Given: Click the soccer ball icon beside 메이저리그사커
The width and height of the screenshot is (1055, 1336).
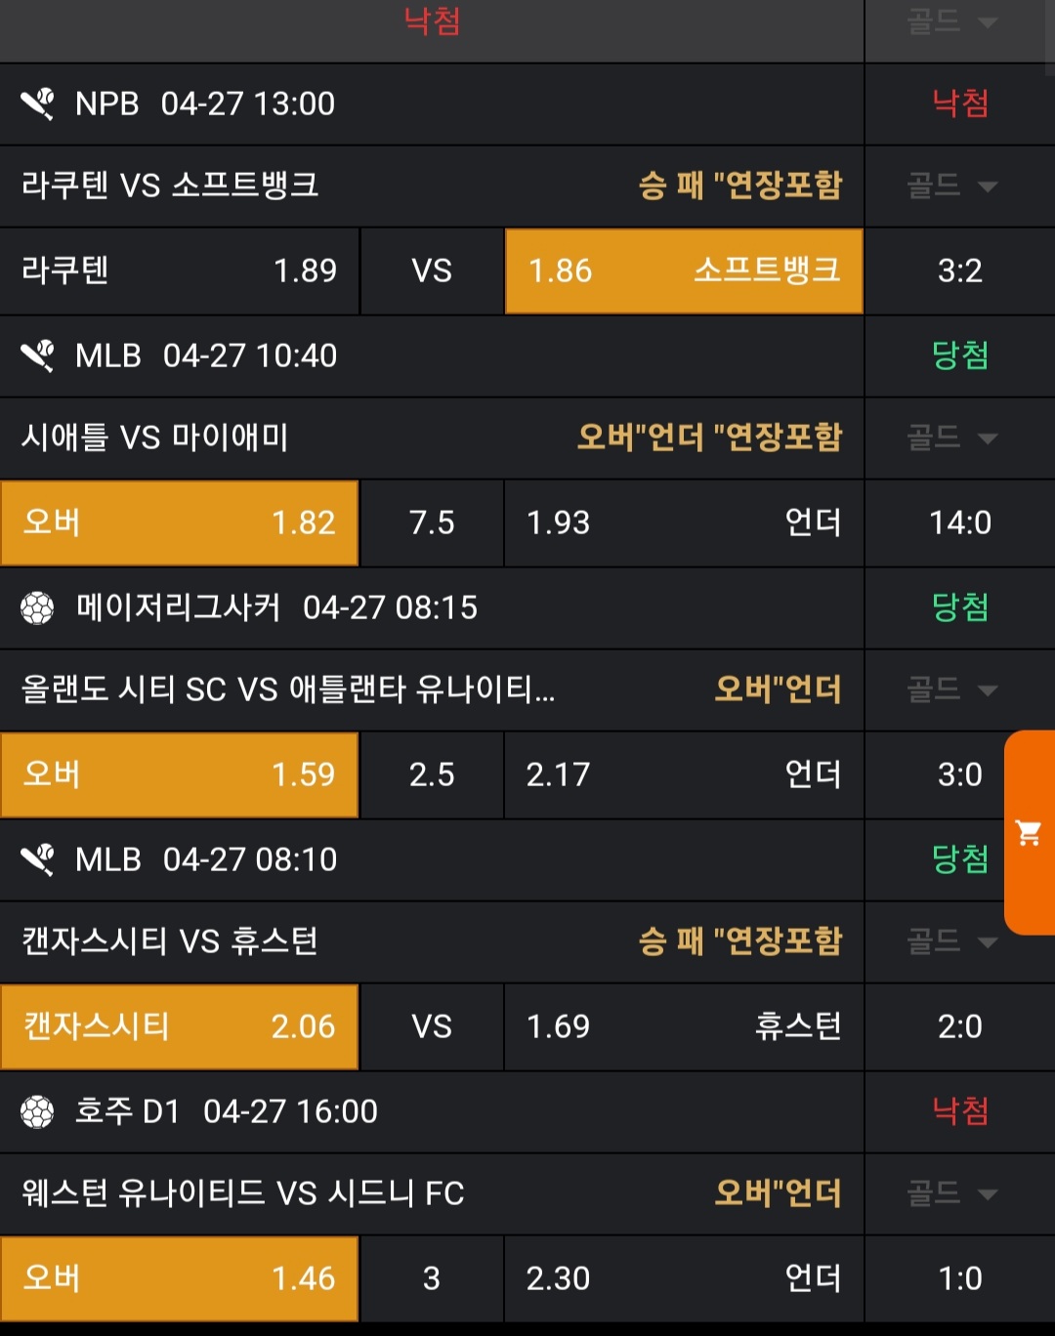Looking at the screenshot, I should click(x=38, y=607).
